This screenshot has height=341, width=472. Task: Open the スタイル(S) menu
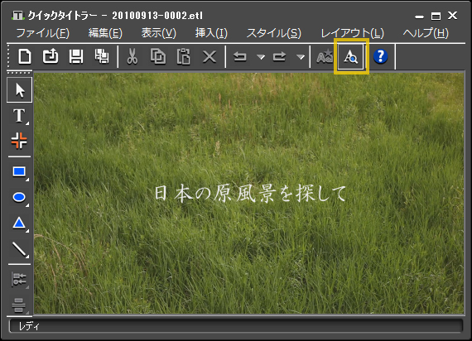(x=273, y=33)
